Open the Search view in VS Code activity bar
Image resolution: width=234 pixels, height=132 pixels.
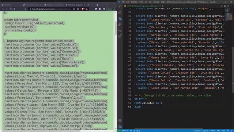tap(120, 7)
